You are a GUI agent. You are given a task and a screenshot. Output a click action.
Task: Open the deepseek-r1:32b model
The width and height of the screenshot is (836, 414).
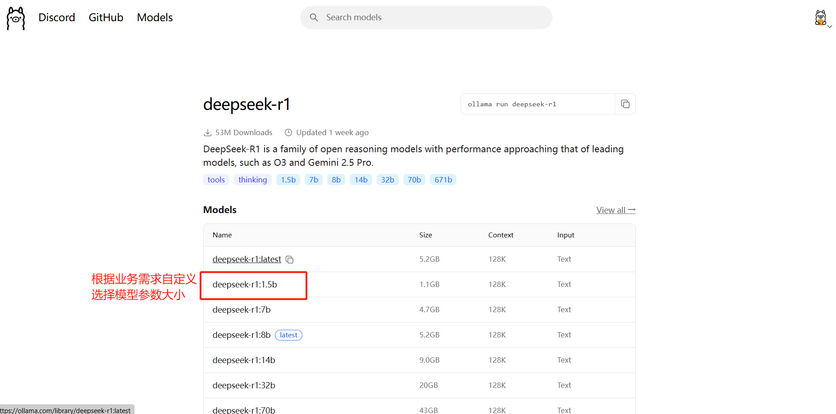[x=244, y=385]
